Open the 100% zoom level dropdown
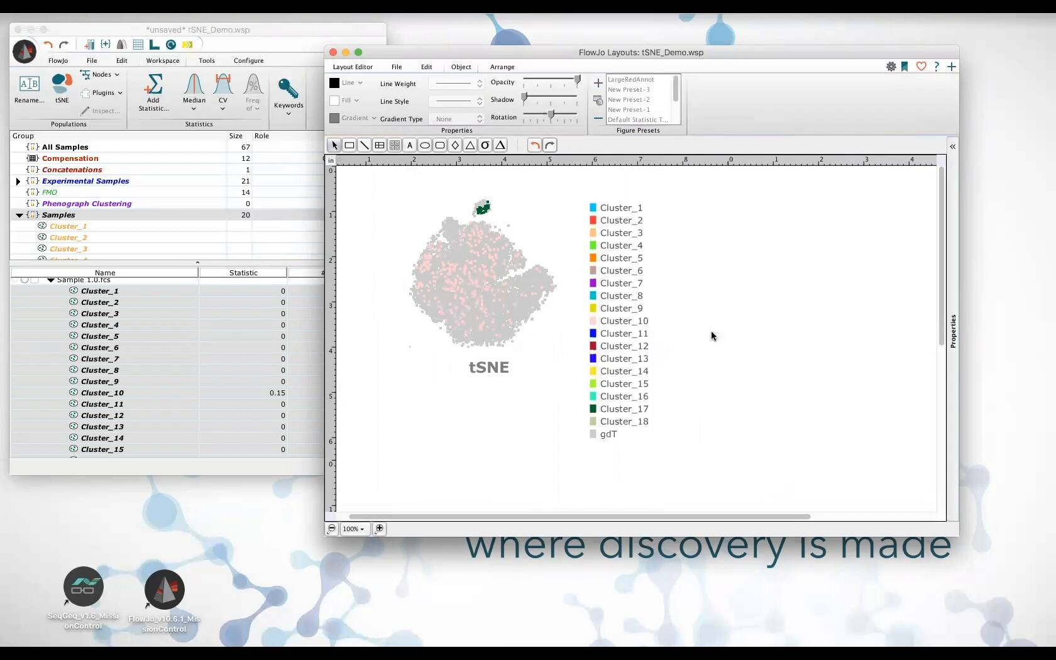 click(x=354, y=529)
